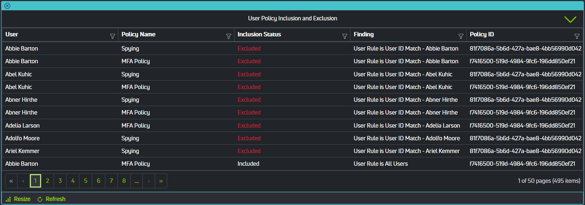Open the Policy Name column filter
This screenshot has height=205, width=585.
tap(228, 36)
